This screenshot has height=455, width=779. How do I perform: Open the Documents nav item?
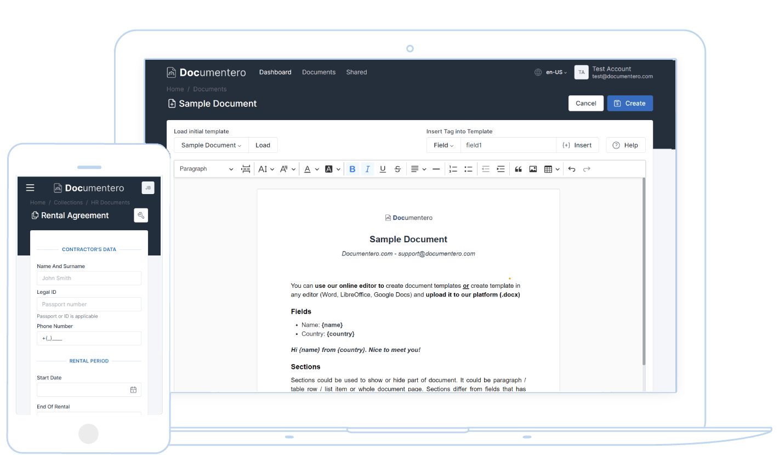pos(319,72)
